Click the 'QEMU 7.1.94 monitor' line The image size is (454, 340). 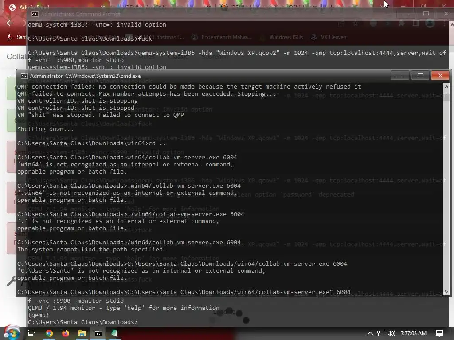[124, 308]
